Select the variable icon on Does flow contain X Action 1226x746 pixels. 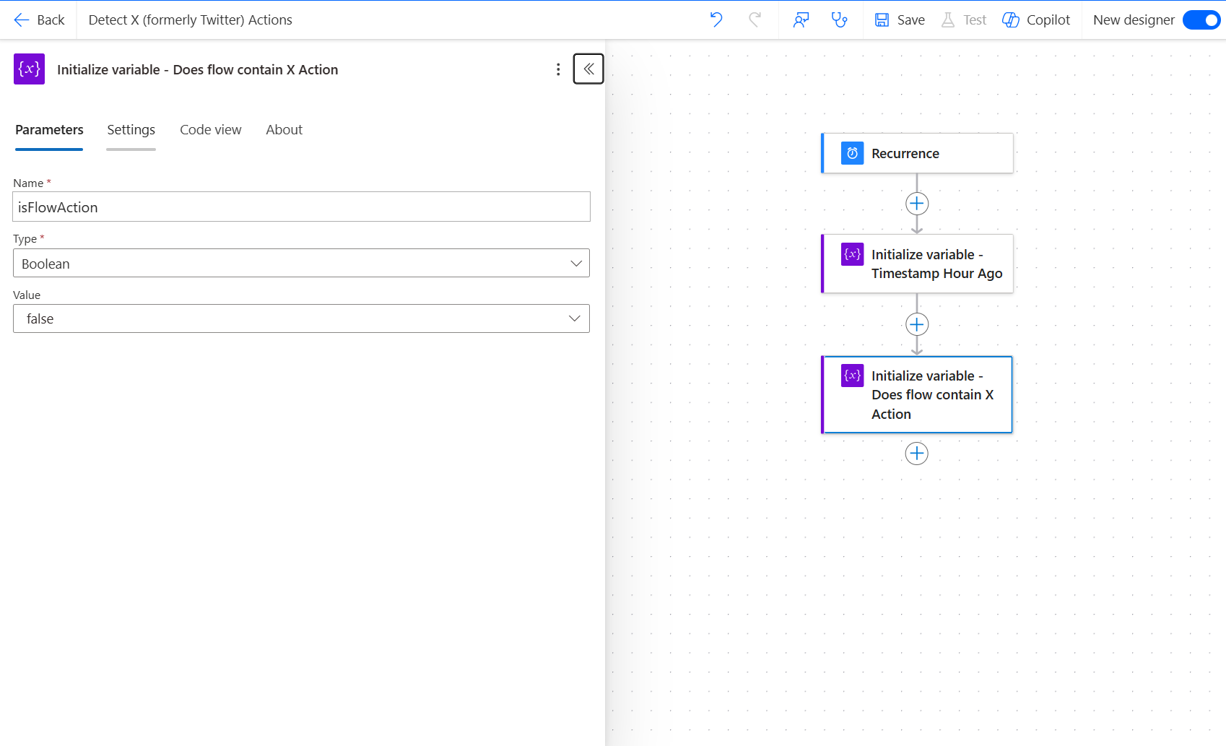tap(852, 375)
